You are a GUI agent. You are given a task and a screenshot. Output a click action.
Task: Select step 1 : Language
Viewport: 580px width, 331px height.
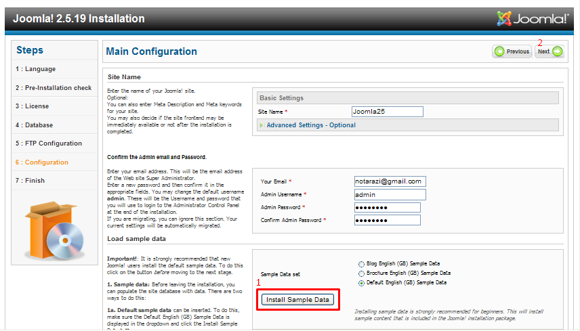click(x=35, y=69)
